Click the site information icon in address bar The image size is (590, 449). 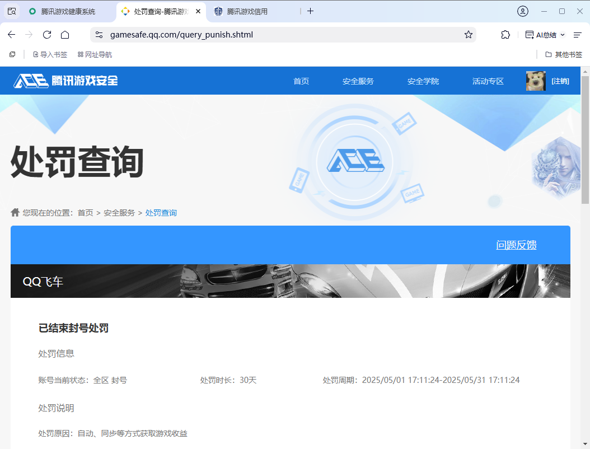click(x=99, y=35)
